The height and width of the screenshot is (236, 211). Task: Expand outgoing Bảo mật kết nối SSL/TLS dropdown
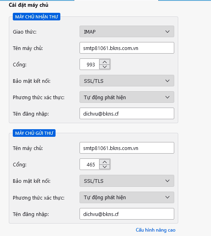(127, 181)
